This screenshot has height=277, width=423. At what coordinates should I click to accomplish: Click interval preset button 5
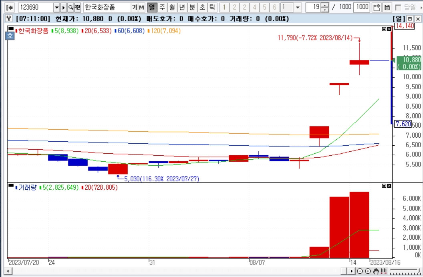click(x=264, y=8)
